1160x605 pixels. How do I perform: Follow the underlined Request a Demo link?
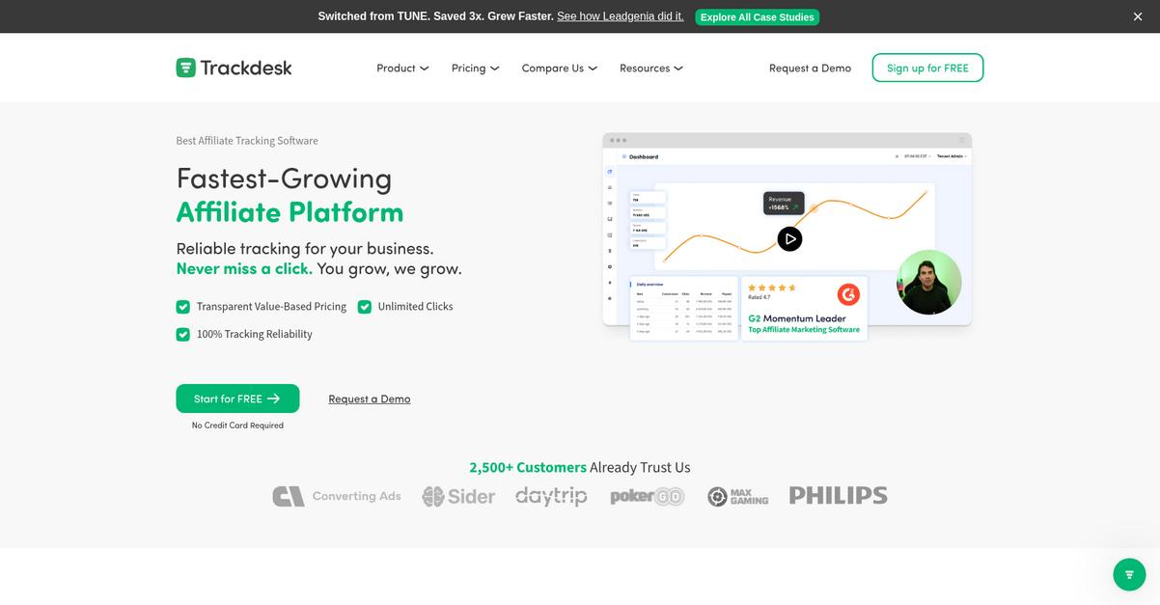point(370,399)
